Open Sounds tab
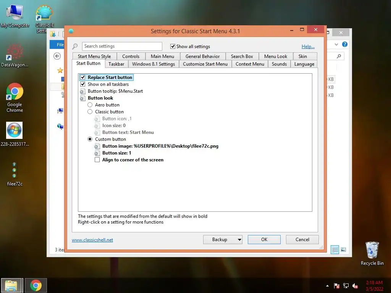Screen dimensions: 391x293 coord(279,64)
